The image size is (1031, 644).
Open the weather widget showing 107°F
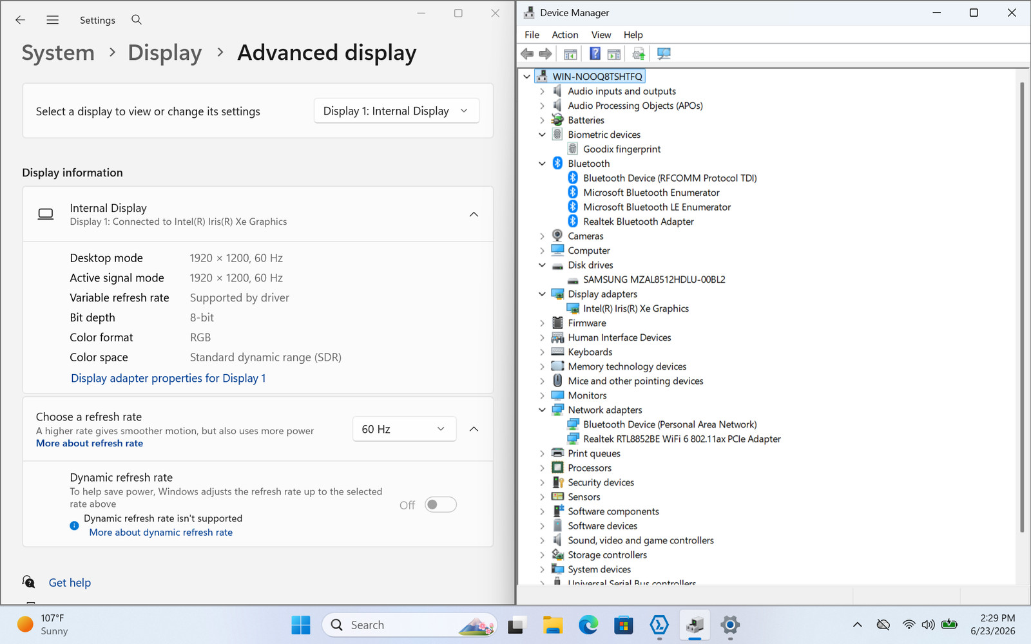[x=43, y=625]
